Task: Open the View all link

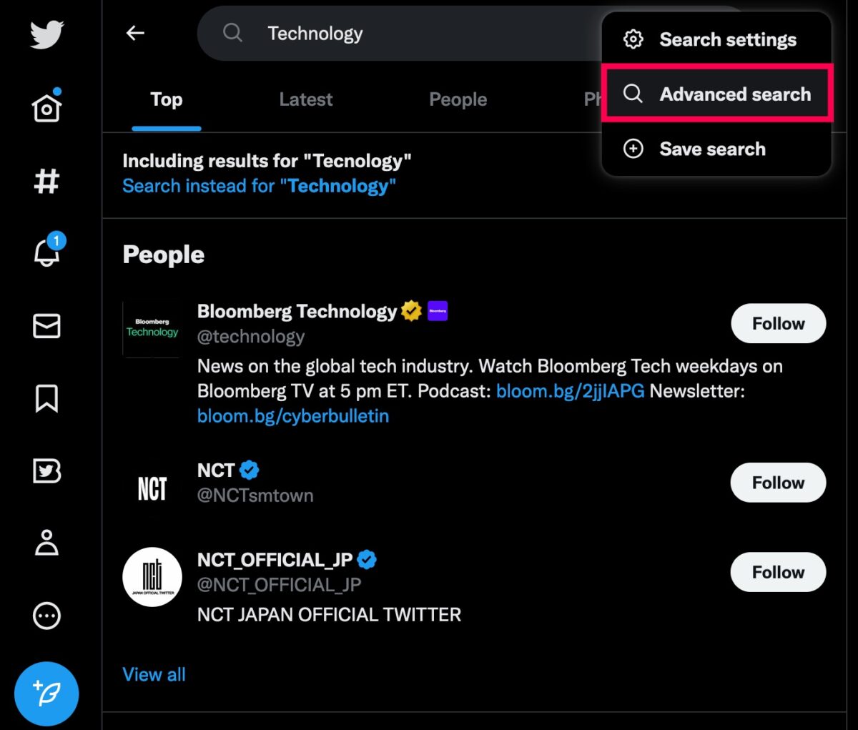Action: tap(154, 674)
